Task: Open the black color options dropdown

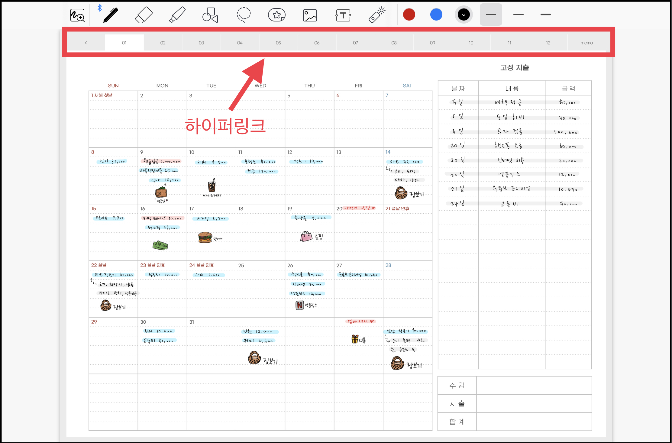Action: [464, 15]
